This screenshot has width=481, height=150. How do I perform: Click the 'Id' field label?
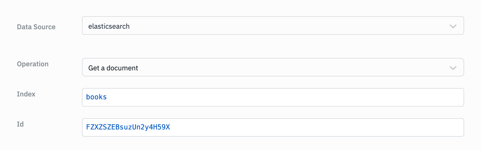click(20, 124)
